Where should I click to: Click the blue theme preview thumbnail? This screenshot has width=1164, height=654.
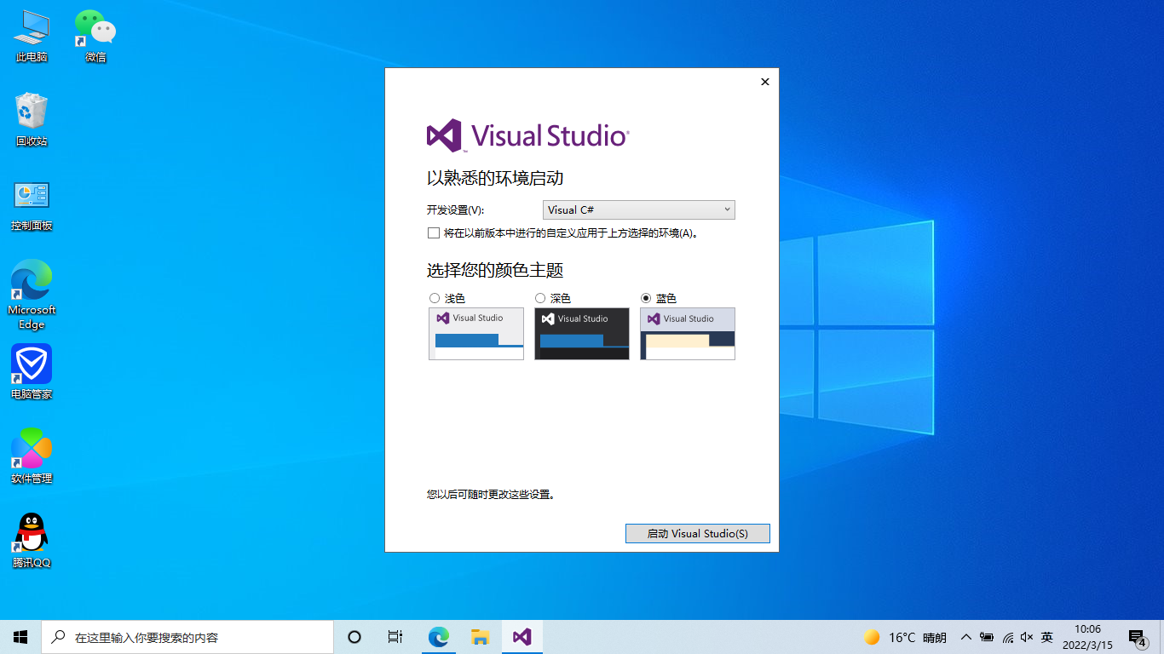[x=688, y=334]
